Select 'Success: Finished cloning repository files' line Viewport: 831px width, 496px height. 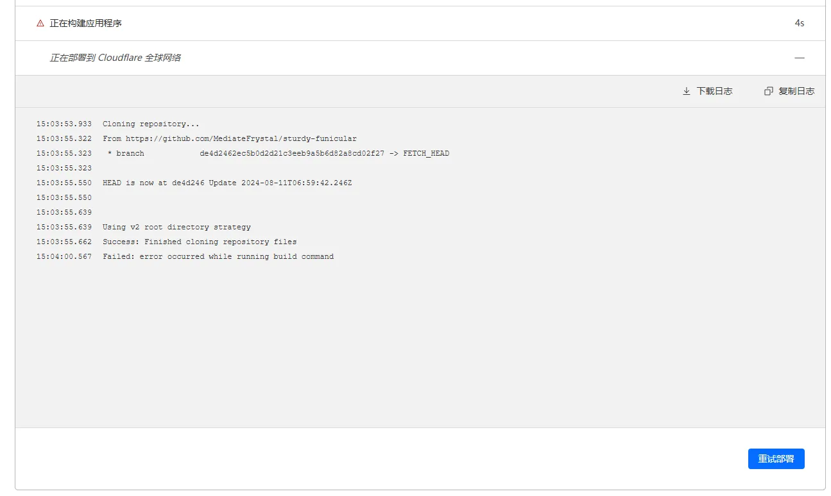[x=200, y=242]
